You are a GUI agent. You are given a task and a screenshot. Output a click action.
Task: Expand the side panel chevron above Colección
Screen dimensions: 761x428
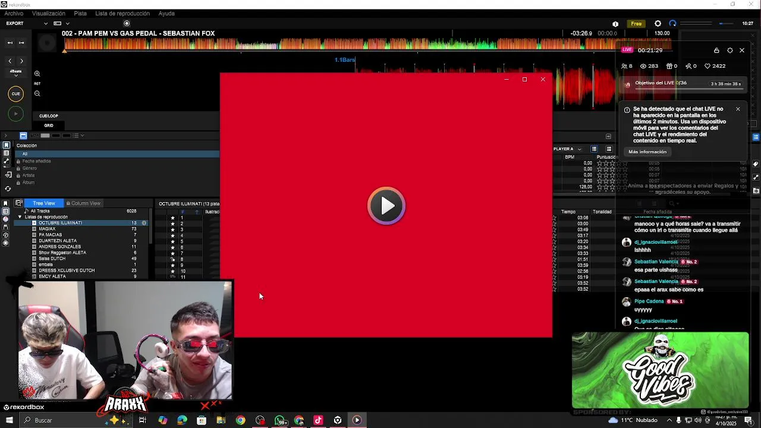[7, 136]
